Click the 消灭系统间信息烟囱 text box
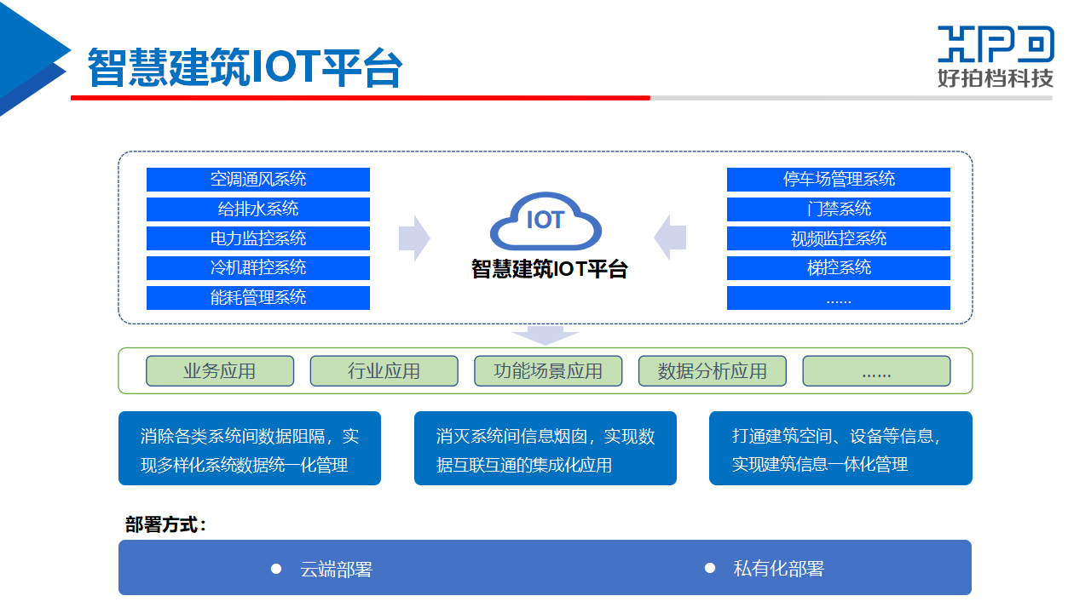The image size is (1091, 613). [545, 449]
